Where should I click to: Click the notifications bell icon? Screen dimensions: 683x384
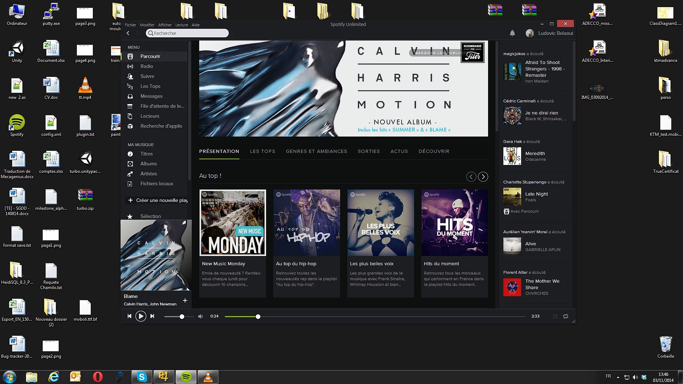click(512, 33)
